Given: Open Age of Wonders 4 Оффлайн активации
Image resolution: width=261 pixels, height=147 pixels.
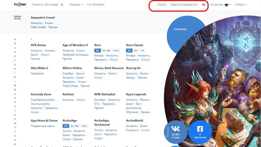Looking at the screenshot, I should tap(76, 55).
